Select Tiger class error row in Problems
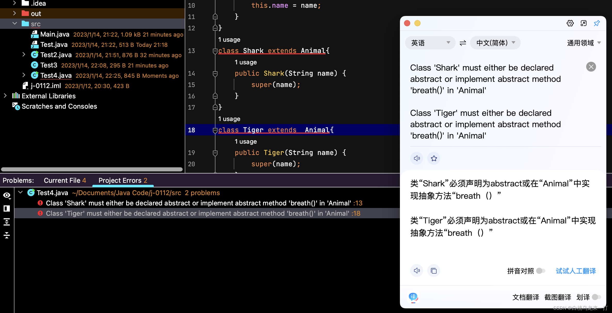This screenshot has width=612, height=313. click(x=207, y=213)
